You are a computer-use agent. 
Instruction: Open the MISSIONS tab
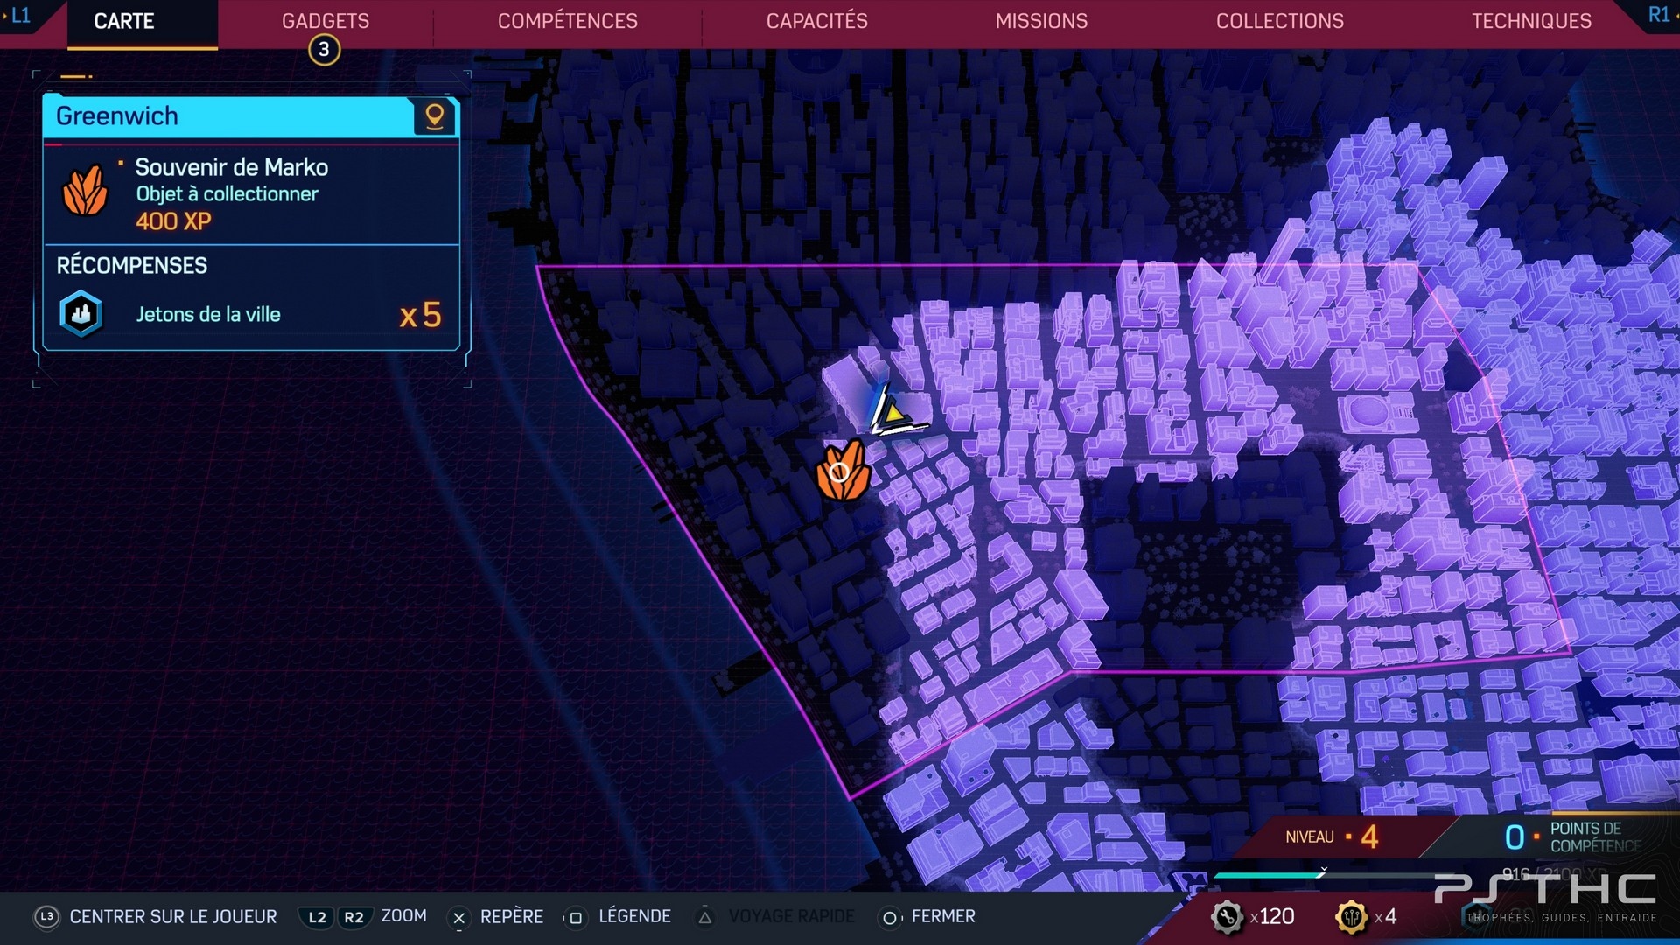1041,21
